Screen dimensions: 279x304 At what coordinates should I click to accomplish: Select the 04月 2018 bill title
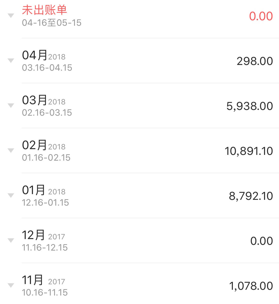pyautogui.click(x=44, y=55)
